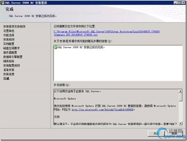Select the 服务器配置 step in sidebar
Image resolution: width=187 pixels, height=141 pixels.
coord(10,52)
